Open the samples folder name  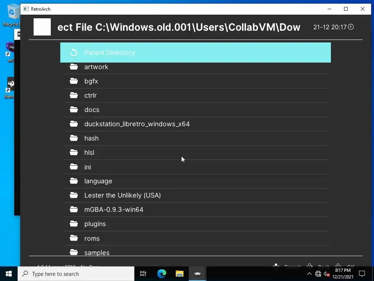pos(97,252)
